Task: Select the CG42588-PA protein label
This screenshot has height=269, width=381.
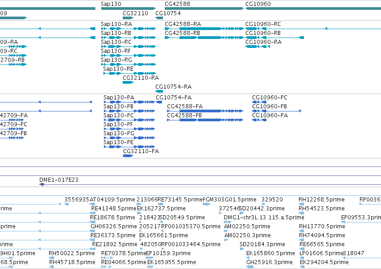Action: click(185, 107)
